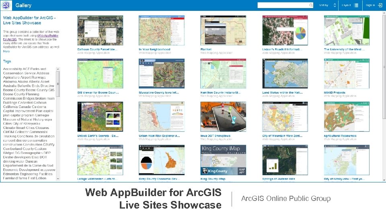The height and width of the screenshot is (217, 386).
Task: Click the Sign In button
Action: 374,5
